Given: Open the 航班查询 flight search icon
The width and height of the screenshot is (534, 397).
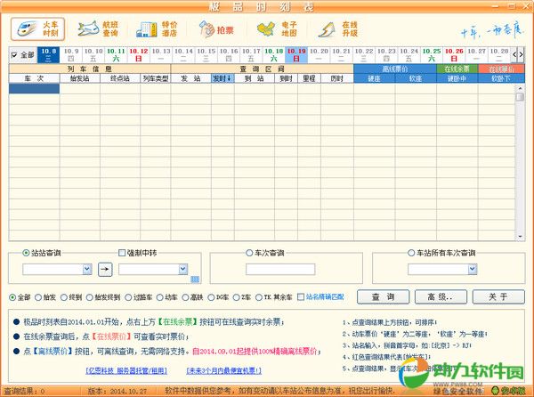Looking at the screenshot, I should click(98, 29).
